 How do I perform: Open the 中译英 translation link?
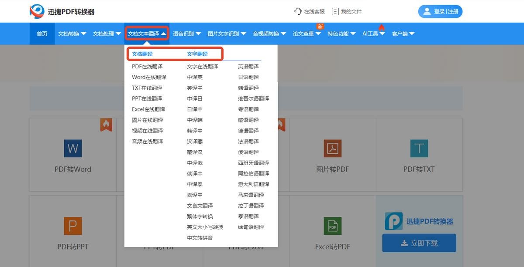pyautogui.click(x=195, y=77)
